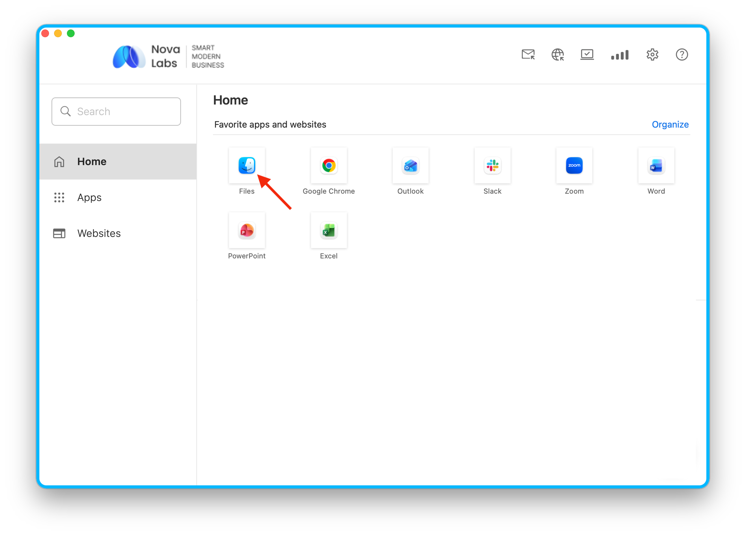Open the Files app icon
The width and height of the screenshot is (746, 536).
click(x=247, y=165)
